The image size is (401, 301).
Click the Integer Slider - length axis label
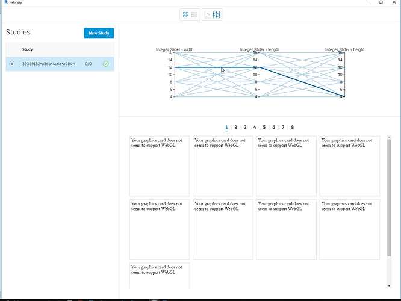[x=260, y=49]
